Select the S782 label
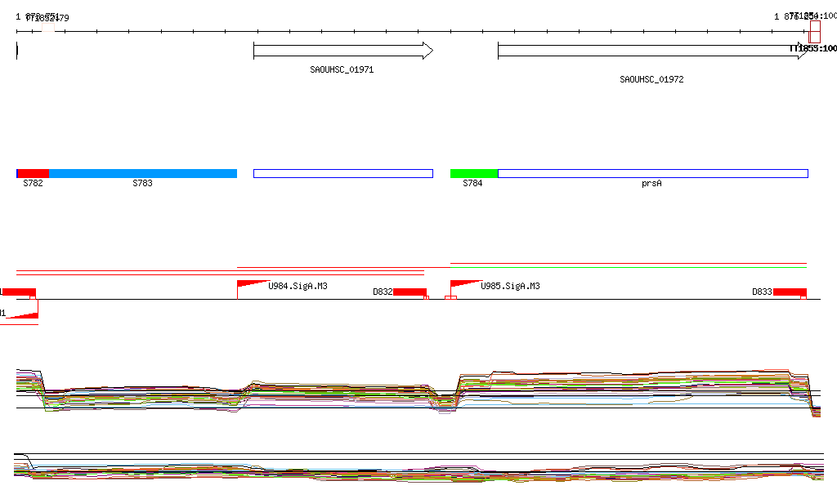The height and width of the screenshot is (499, 837). coord(33,184)
